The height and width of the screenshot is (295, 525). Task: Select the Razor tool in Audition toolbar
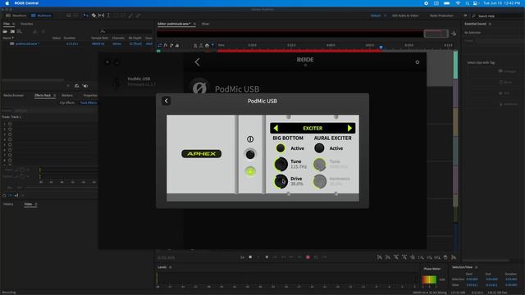click(94, 16)
